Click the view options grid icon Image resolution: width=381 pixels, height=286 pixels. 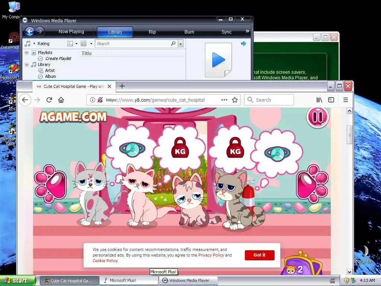point(84,44)
